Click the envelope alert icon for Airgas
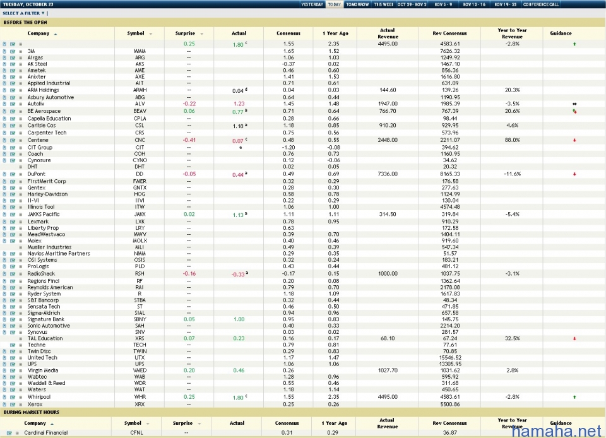This screenshot has height=438, width=606. coord(13,57)
